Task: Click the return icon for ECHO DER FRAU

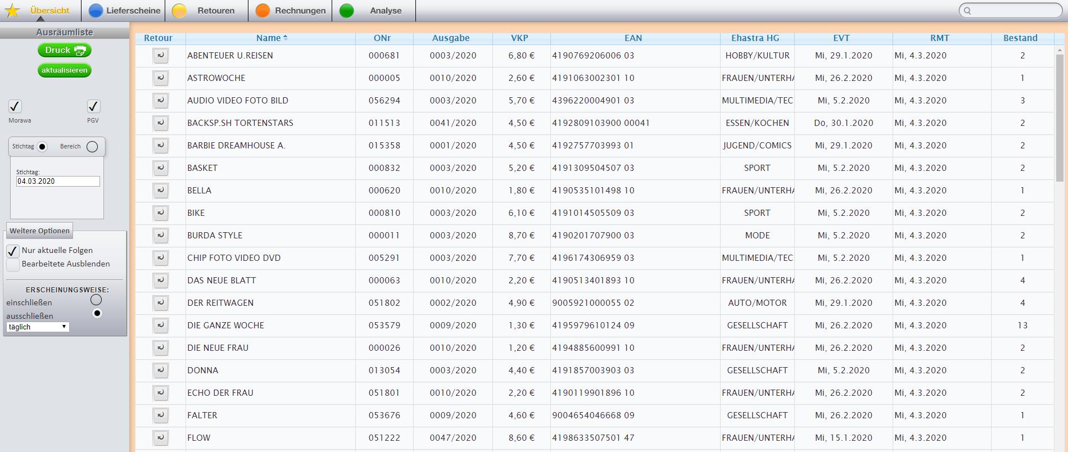Action: click(x=161, y=393)
